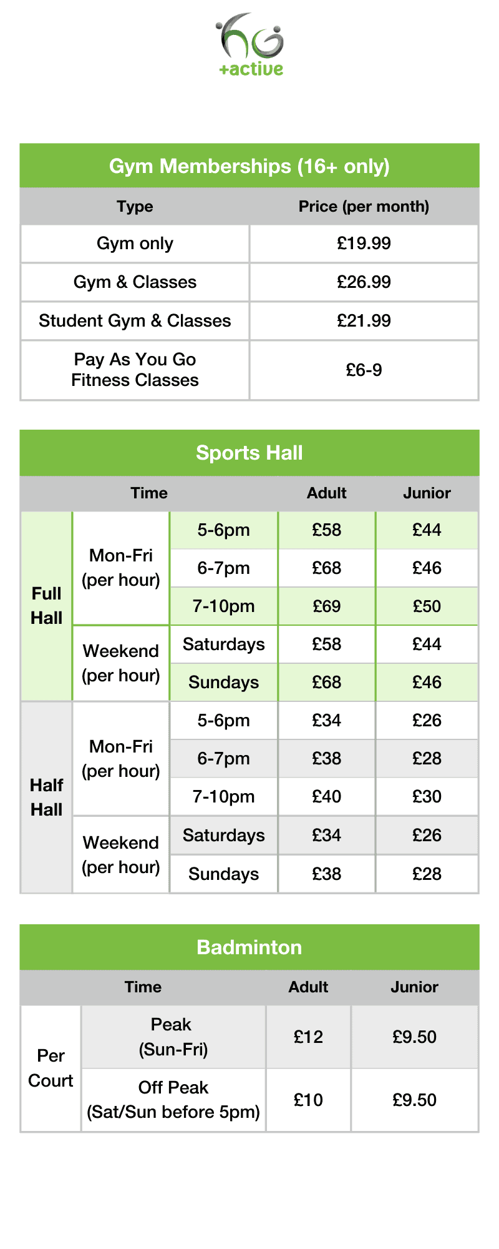Click the Gym & Classes £26.99 price

[364, 282]
